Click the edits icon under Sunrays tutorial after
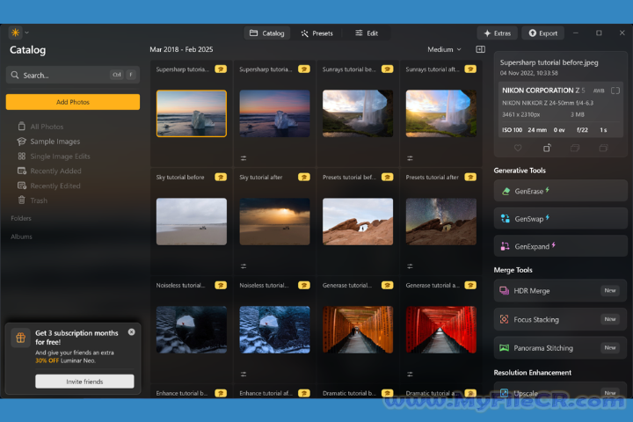 pos(410,158)
